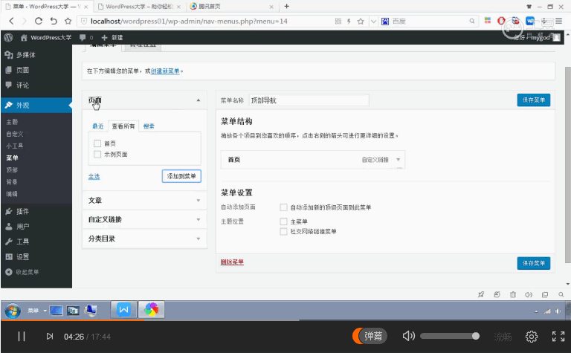The image size is (571, 353).
Task: Click top 保存菜单 button
Action: click(534, 100)
